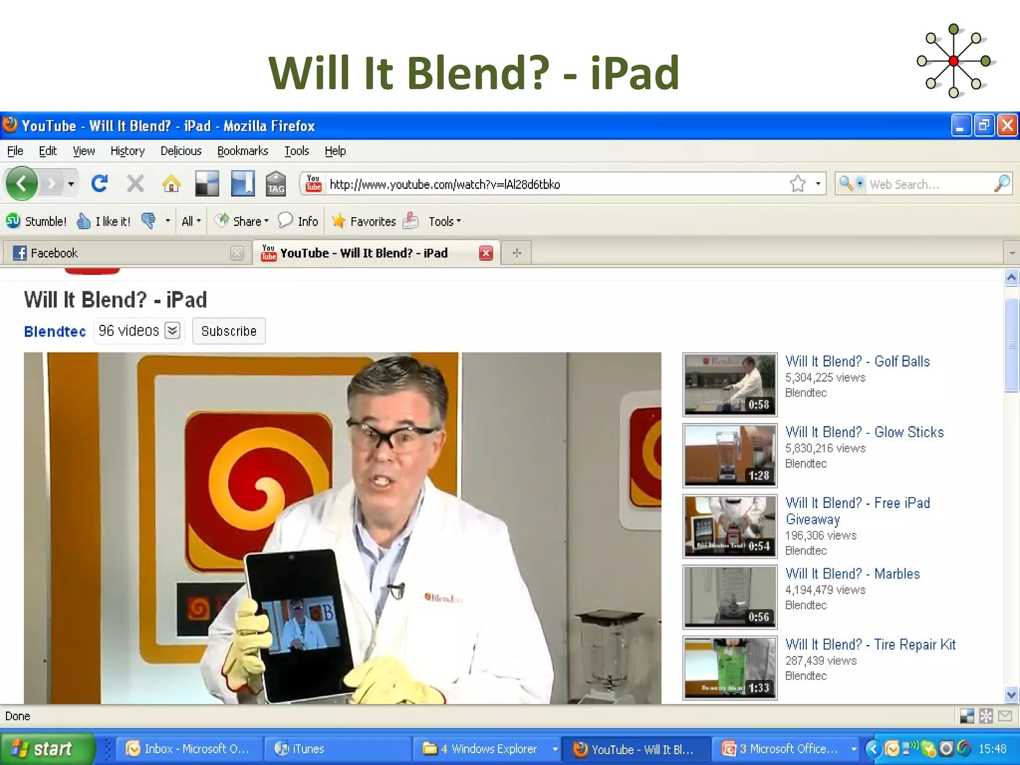Open the list all tabs dropdown
The height and width of the screenshot is (765, 1020).
(1012, 253)
